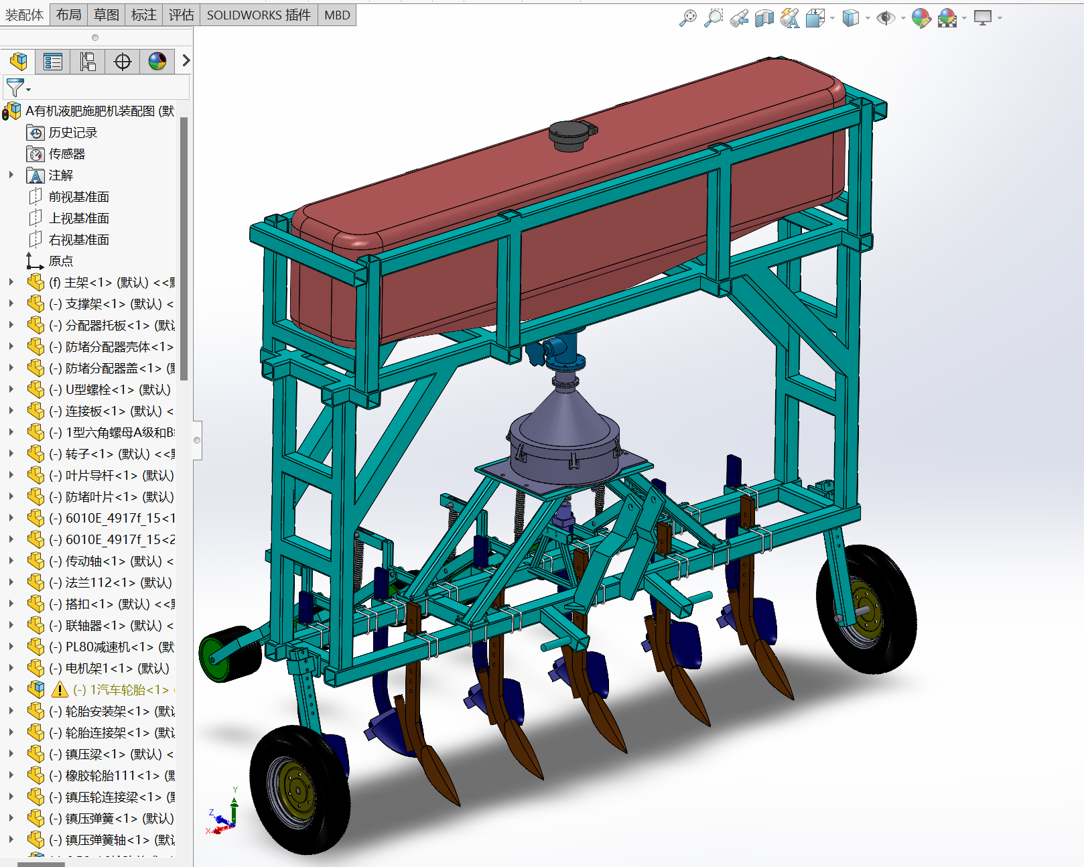This screenshot has height=867, width=1084.
Task: Click the feature tree vertical scrollbar
Action: (184, 248)
